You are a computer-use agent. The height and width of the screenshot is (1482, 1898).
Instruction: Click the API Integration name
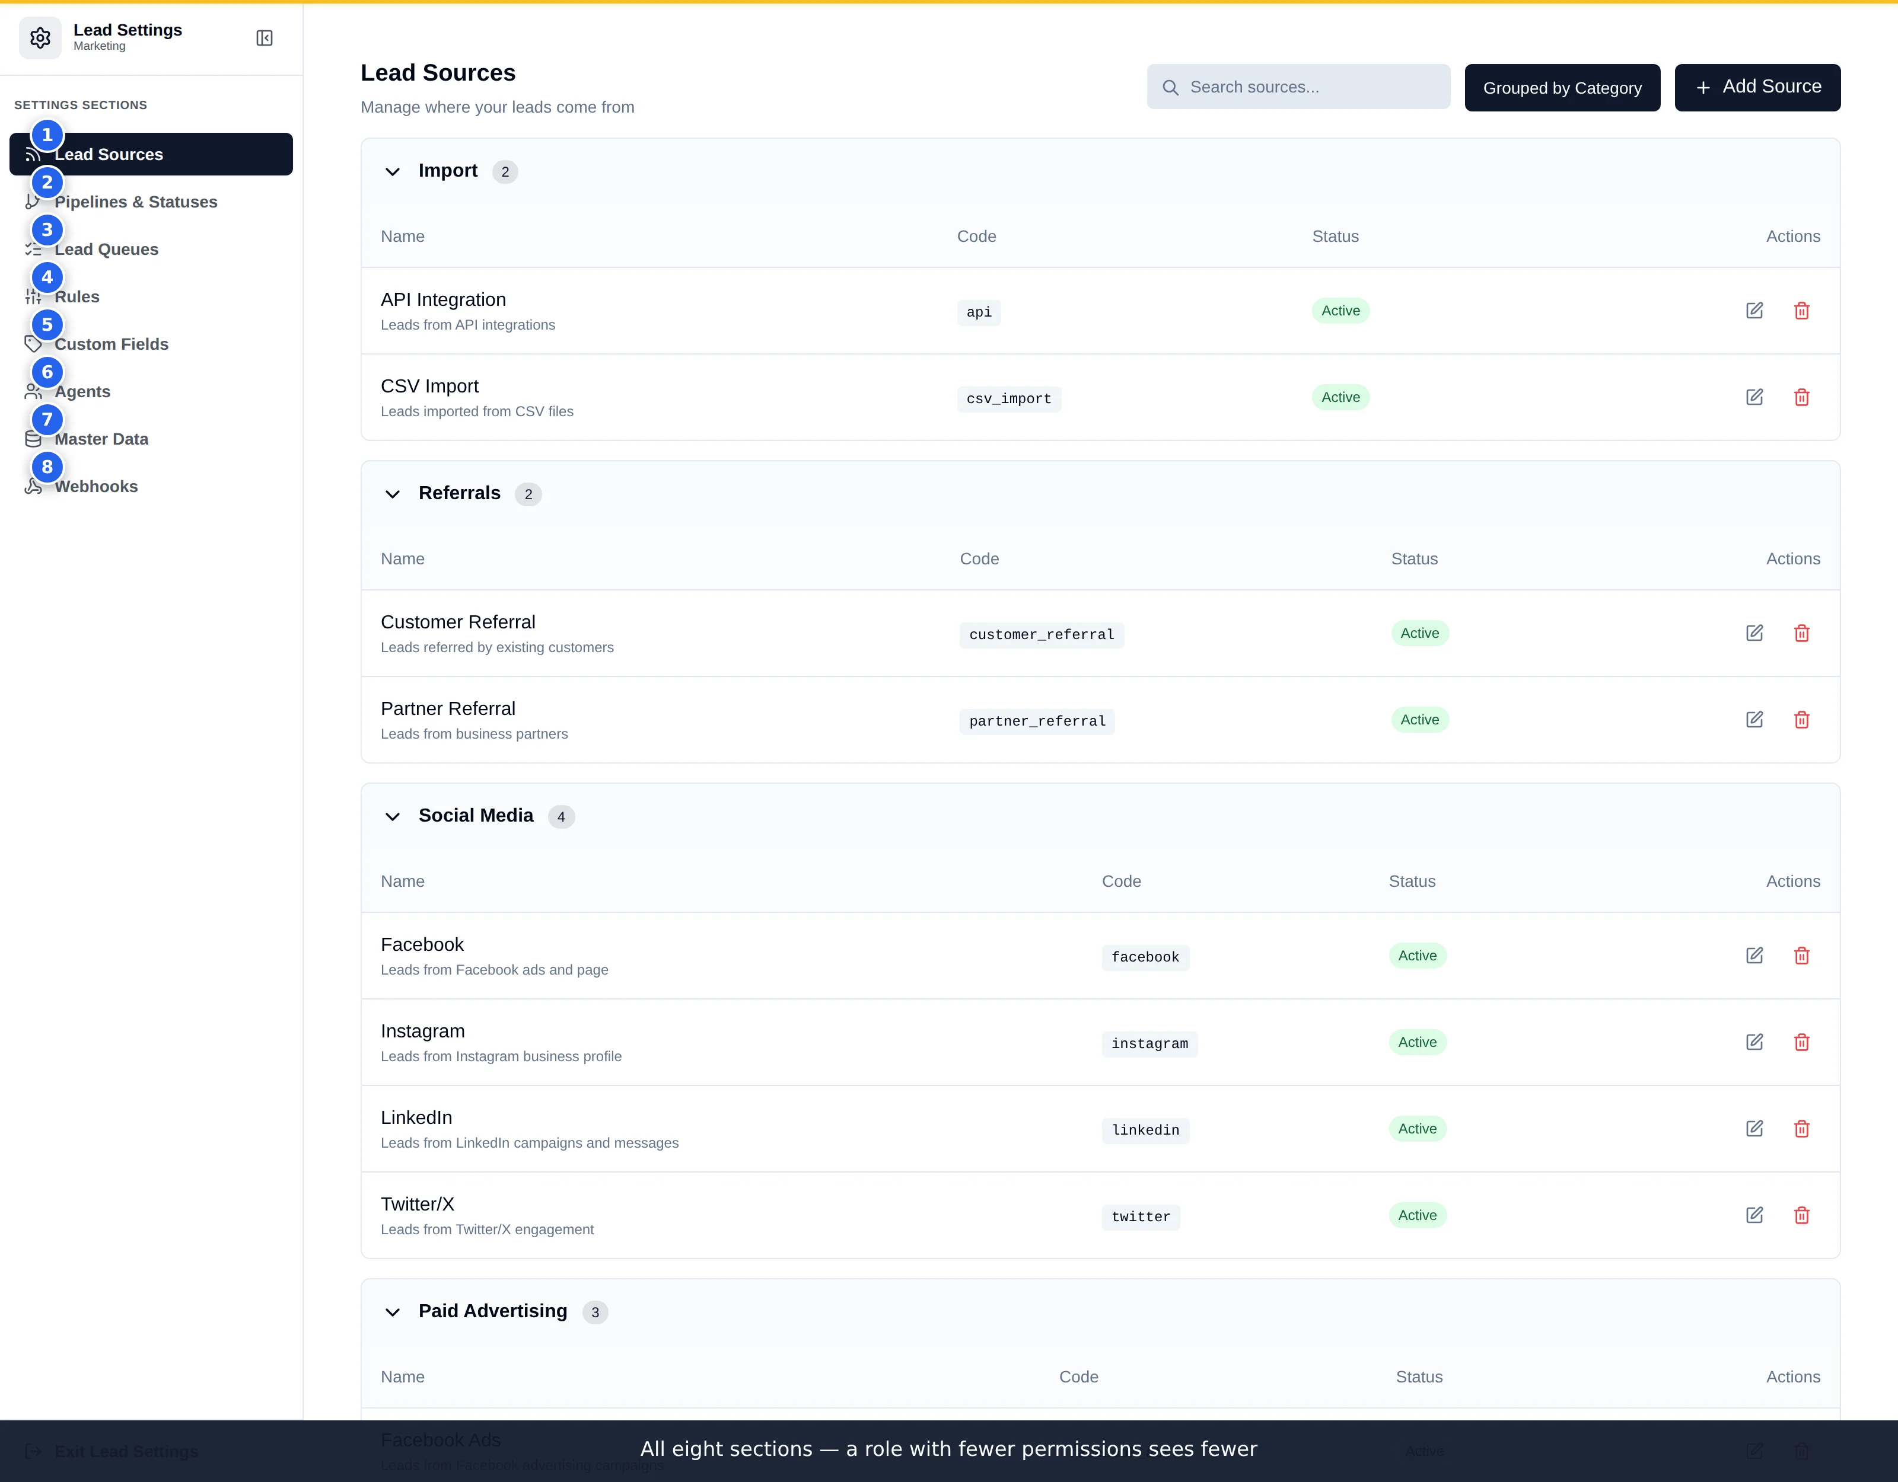443,300
